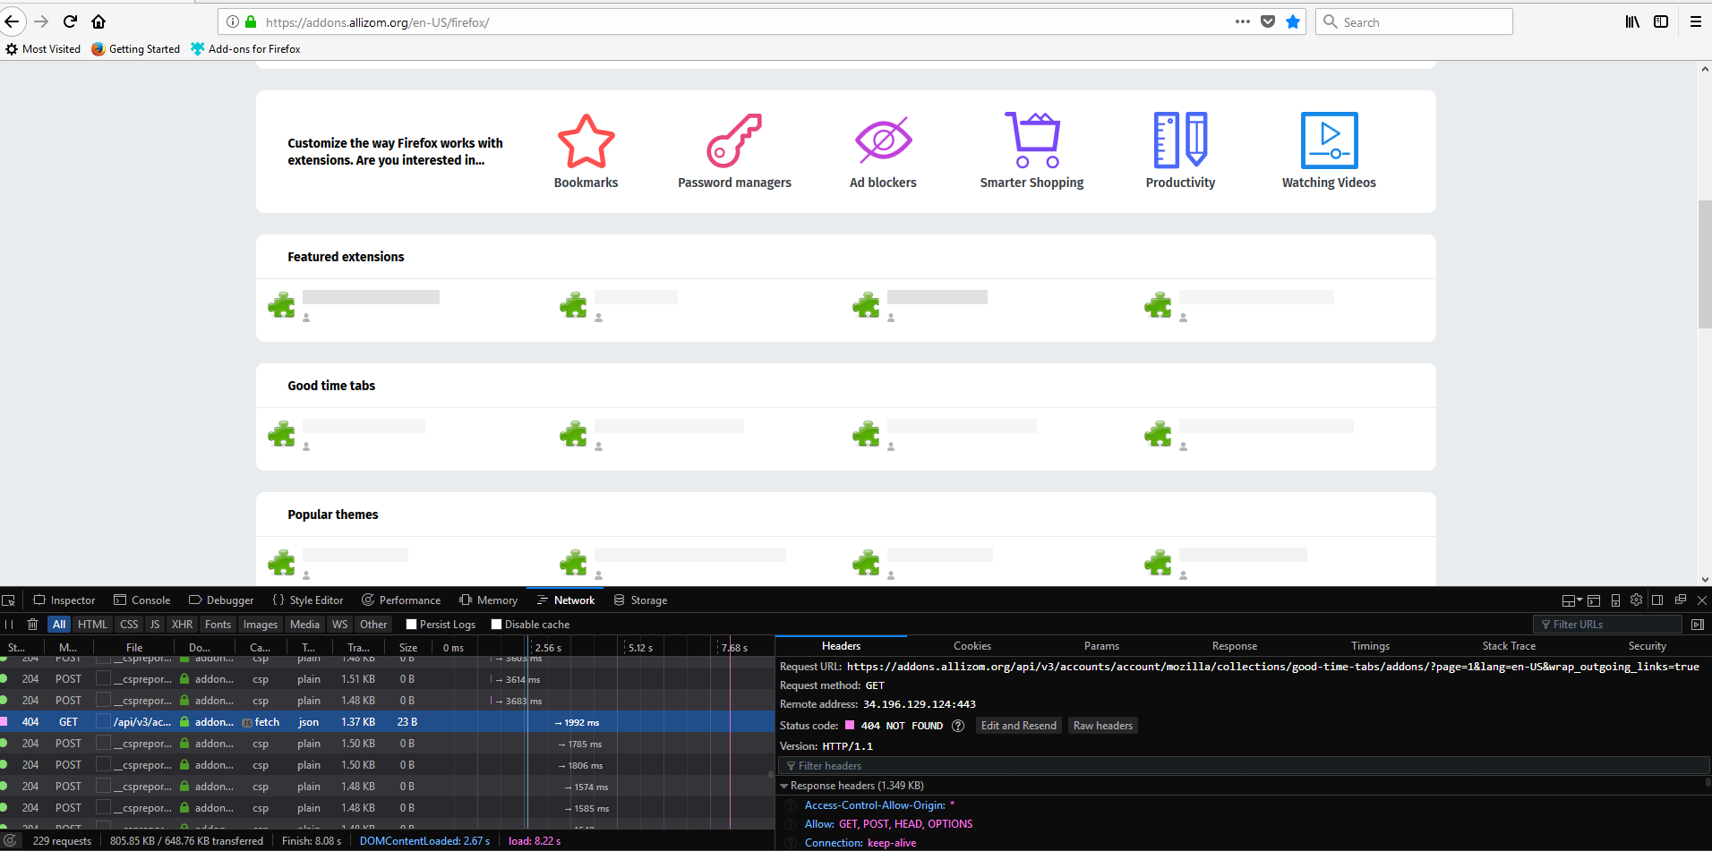
Task: Clear the network log with trash icon
Action: tap(33, 625)
